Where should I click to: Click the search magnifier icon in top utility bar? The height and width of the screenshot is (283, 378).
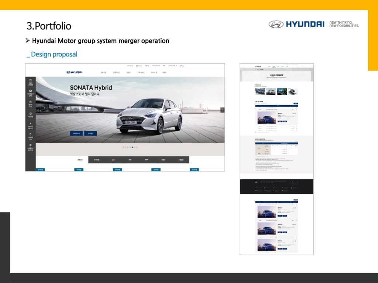(x=183, y=66)
